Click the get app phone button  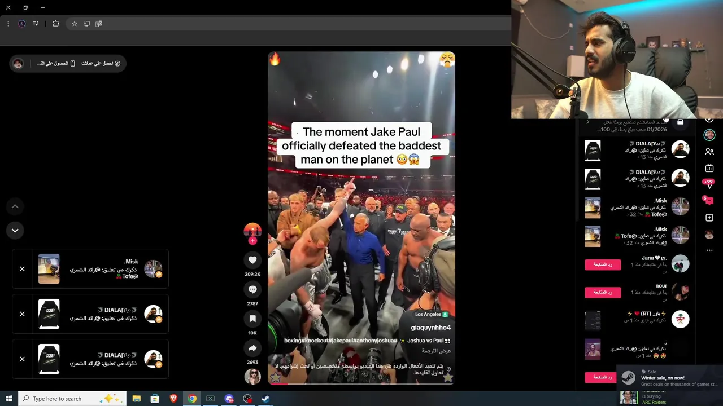coord(56,63)
